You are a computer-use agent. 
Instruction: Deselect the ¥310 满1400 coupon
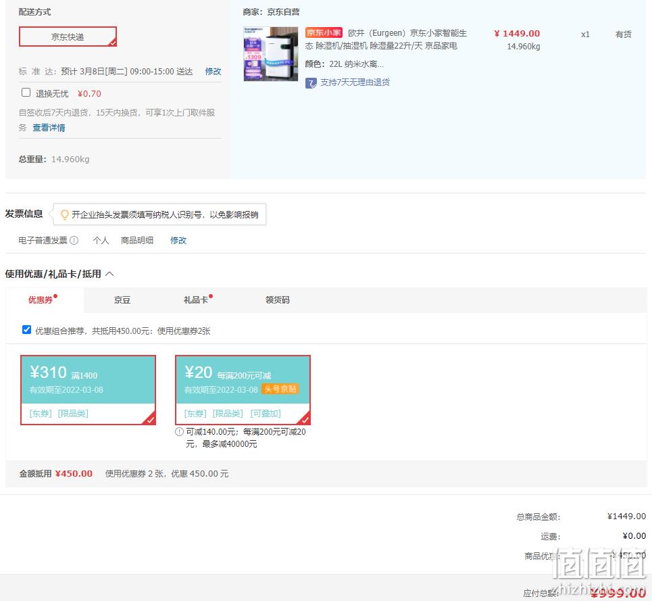click(88, 389)
